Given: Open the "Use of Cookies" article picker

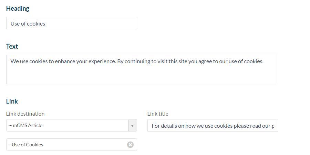Looking at the screenshot, I should 65,145.
